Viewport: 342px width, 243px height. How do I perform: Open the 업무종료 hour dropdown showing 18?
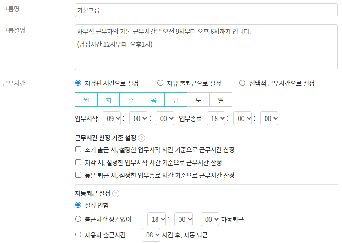(216, 118)
